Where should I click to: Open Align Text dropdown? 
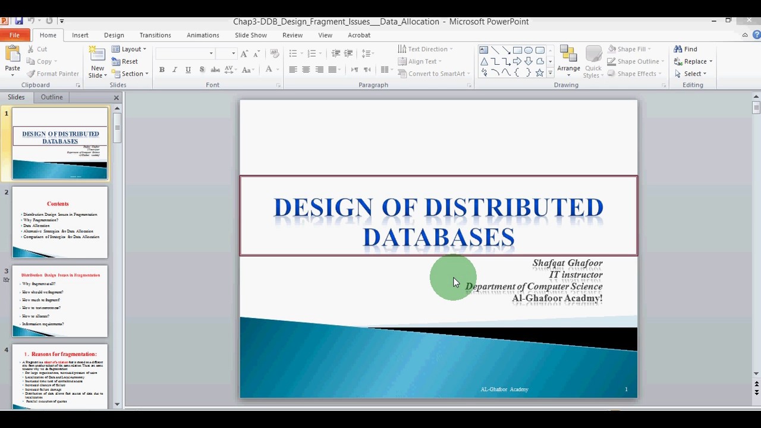tap(420, 61)
